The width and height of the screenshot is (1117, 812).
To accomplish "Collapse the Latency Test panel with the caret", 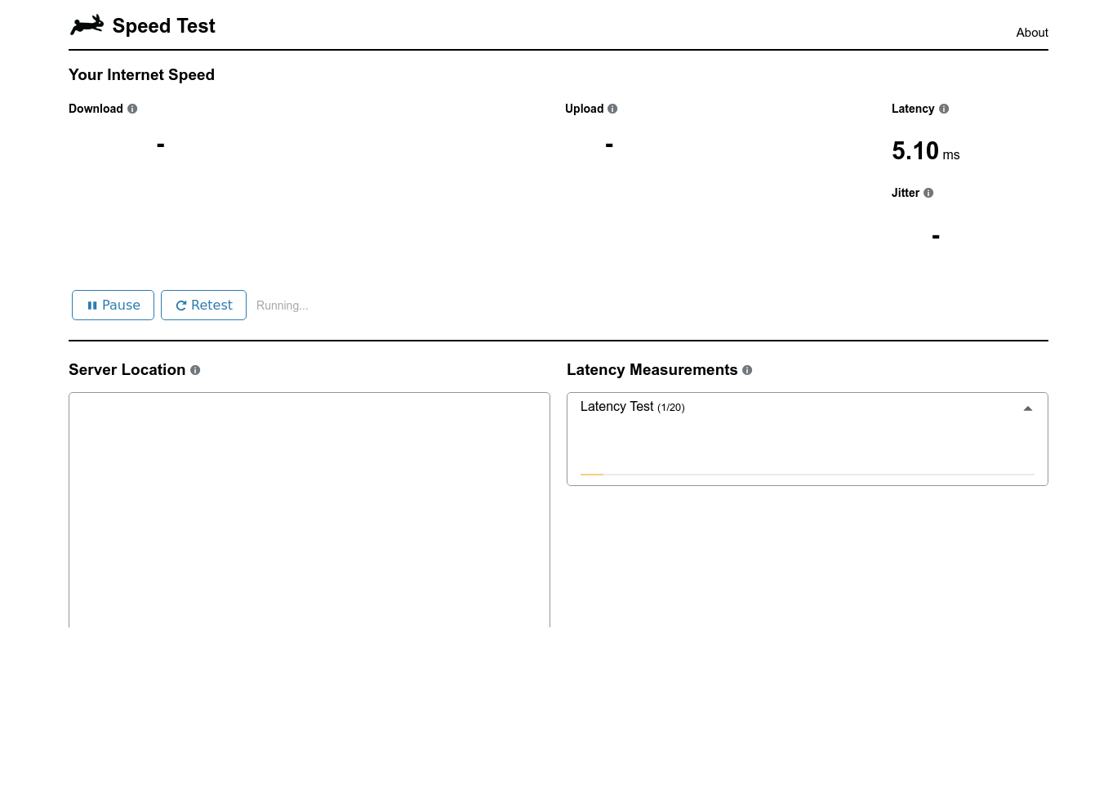I will [x=1028, y=408].
